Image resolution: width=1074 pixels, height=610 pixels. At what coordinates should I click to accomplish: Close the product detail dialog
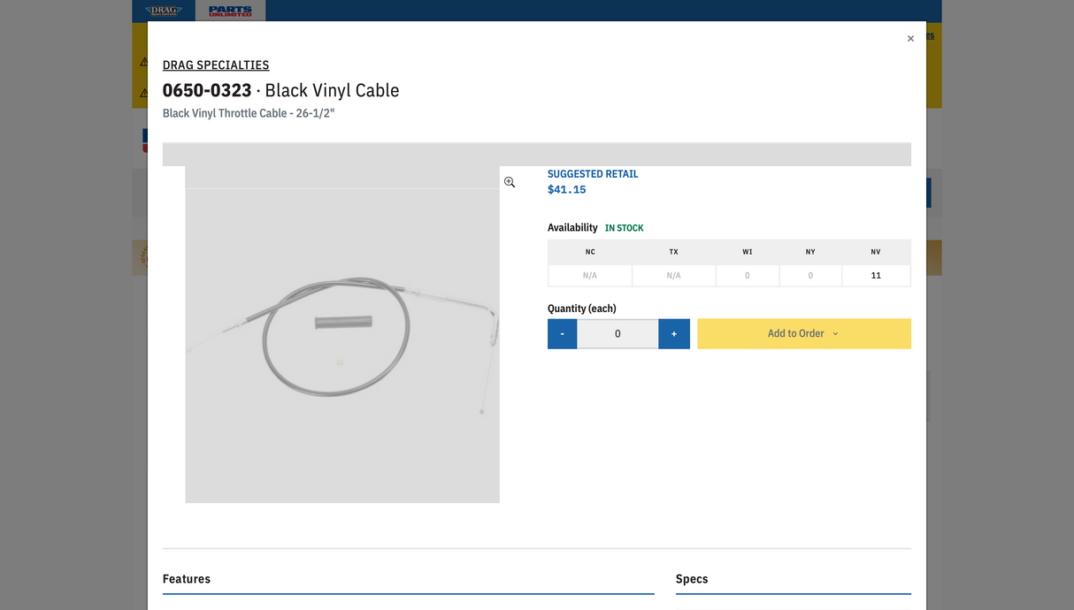[x=910, y=39]
